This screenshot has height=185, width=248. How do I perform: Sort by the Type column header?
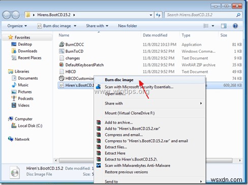click(186, 35)
